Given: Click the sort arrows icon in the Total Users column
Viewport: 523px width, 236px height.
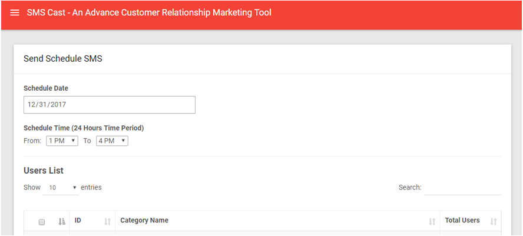Looking at the screenshot, I should point(494,221).
